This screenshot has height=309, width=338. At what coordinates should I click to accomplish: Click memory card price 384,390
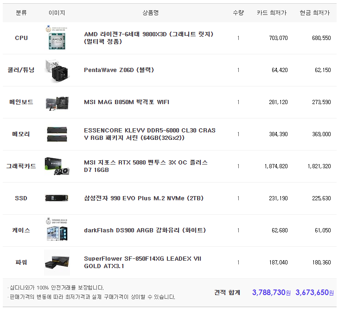[278, 134]
